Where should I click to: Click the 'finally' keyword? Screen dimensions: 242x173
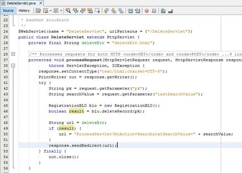(52, 151)
